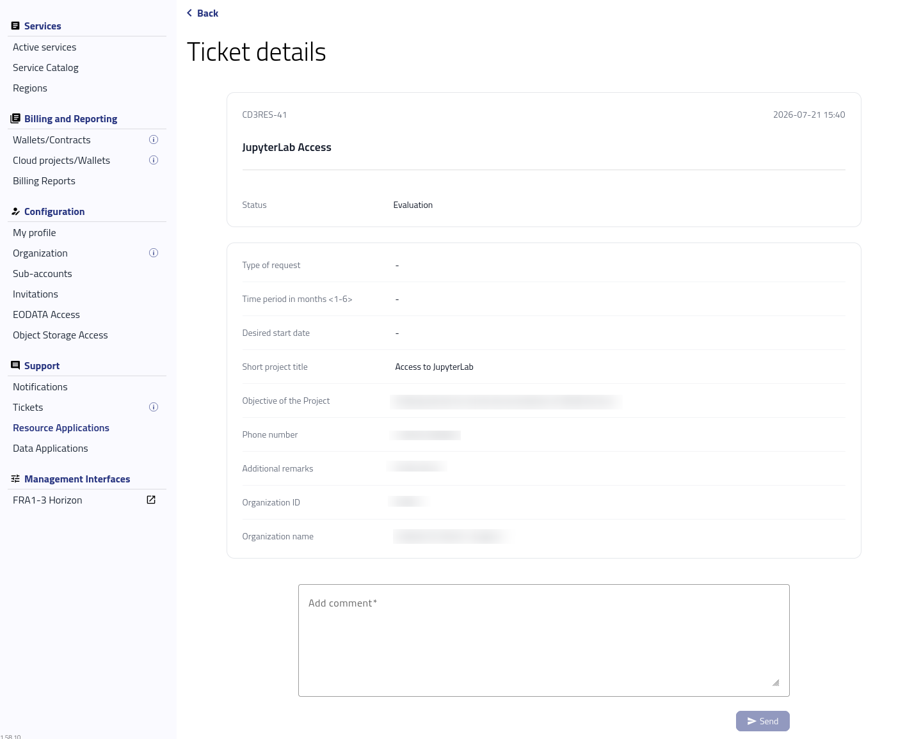Open Object Storage Access

pyautogui.click(x=60, y=335)
